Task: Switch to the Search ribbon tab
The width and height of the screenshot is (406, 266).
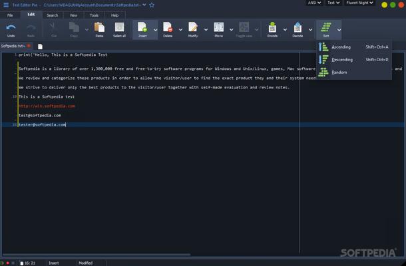Action: click(x=53, y=15)
